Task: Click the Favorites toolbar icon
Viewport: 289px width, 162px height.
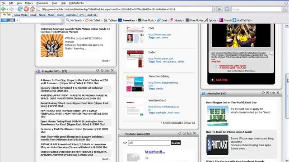Action: 120,20
